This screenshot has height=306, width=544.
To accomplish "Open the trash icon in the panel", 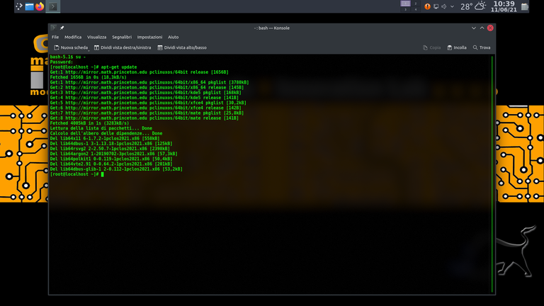I will pyautogui.click(x=524, y=6).
